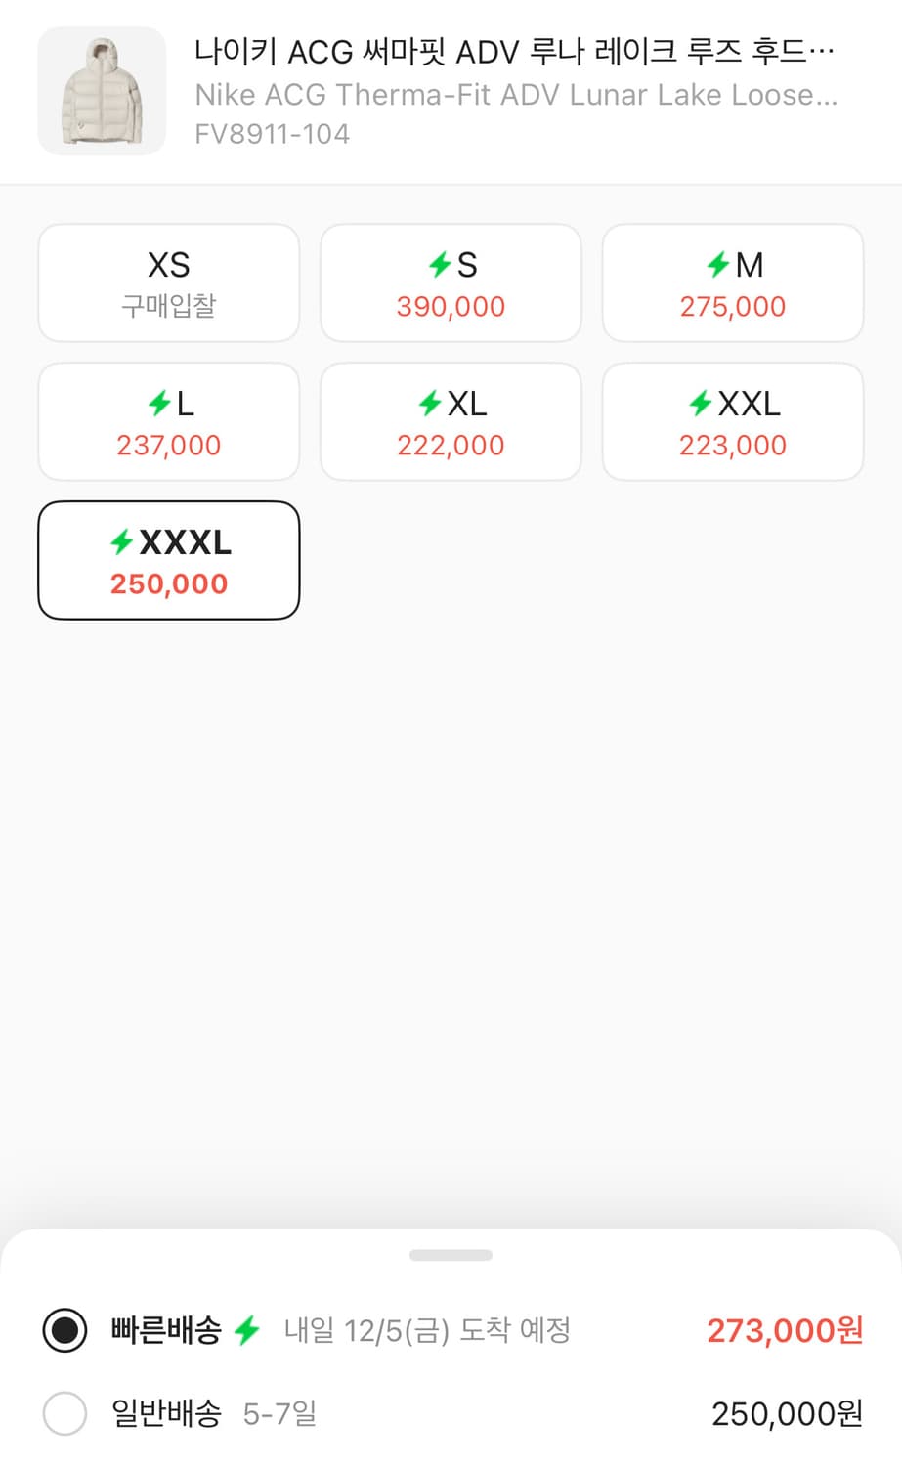Viewport: 902px width, 1466px height.
Task: Tap the 273,000원 fast delivery price
Action: pyautogui.click(x=785, y=1330)
